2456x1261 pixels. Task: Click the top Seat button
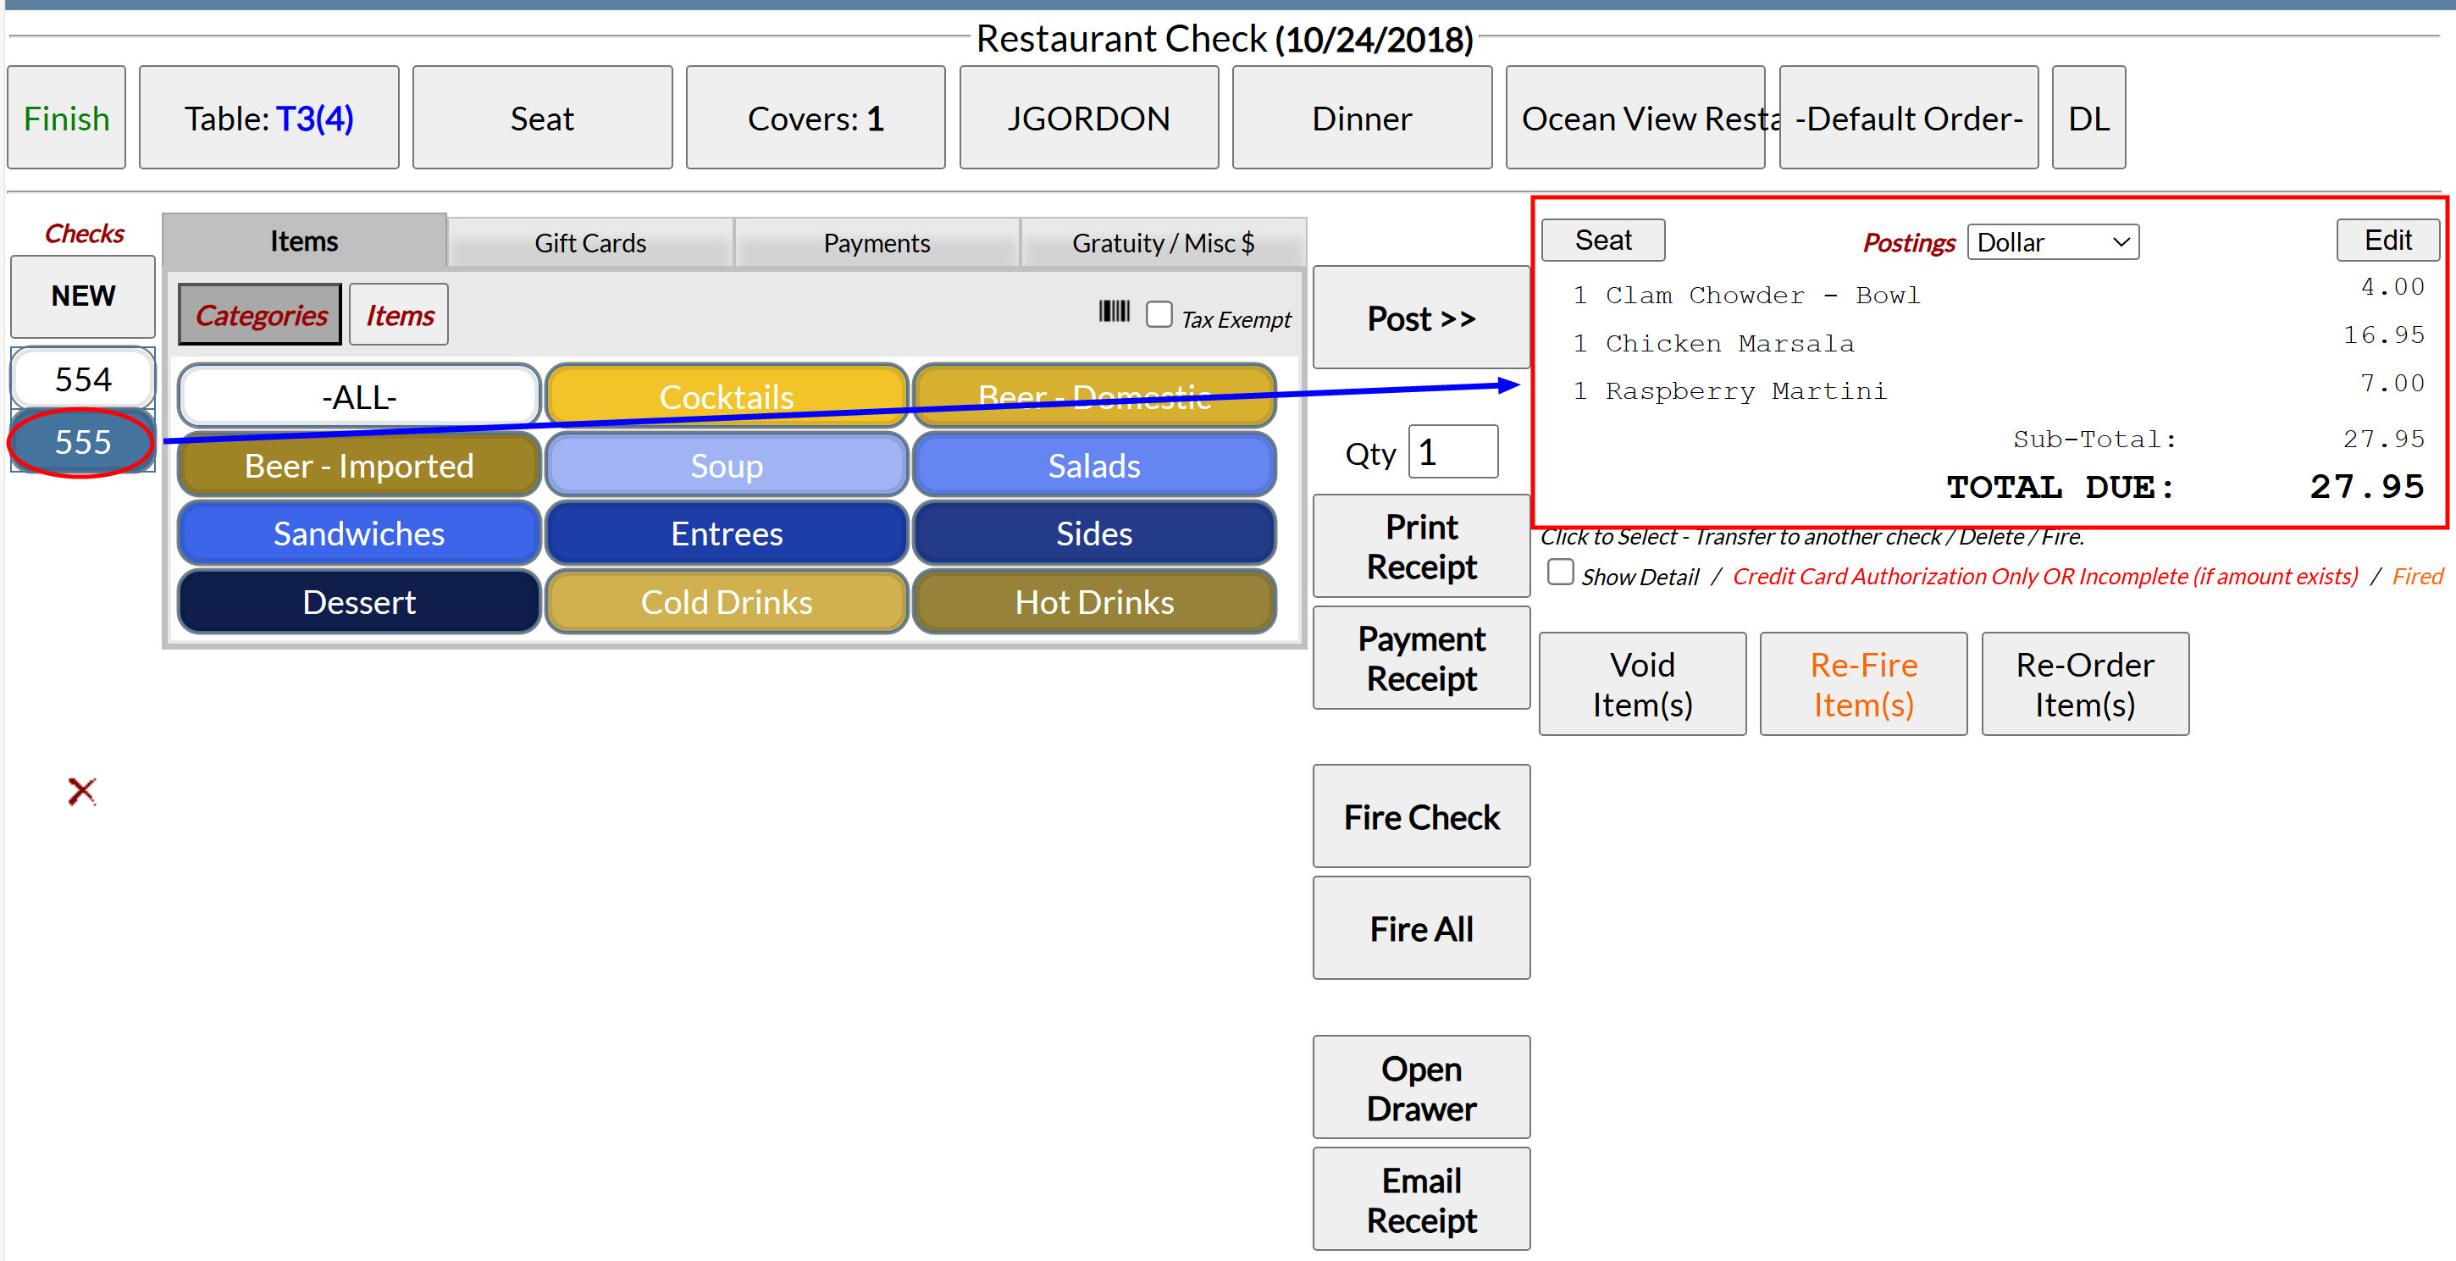tap(543, 119)
